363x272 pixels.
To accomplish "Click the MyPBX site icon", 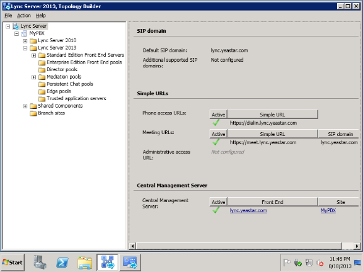I will [25, 33].
